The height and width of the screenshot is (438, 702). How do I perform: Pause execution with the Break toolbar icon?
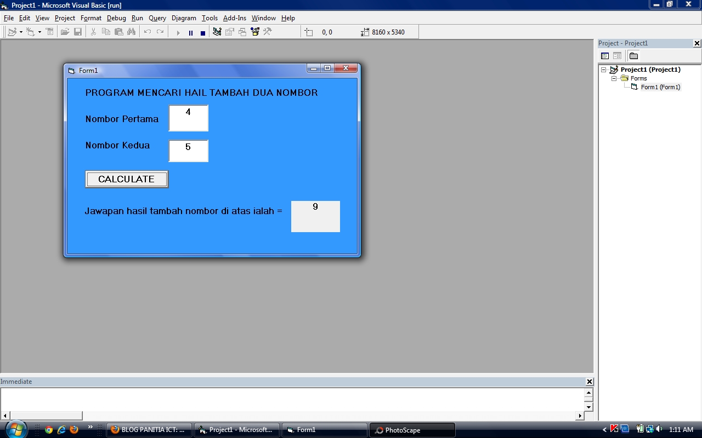(190, 32)
